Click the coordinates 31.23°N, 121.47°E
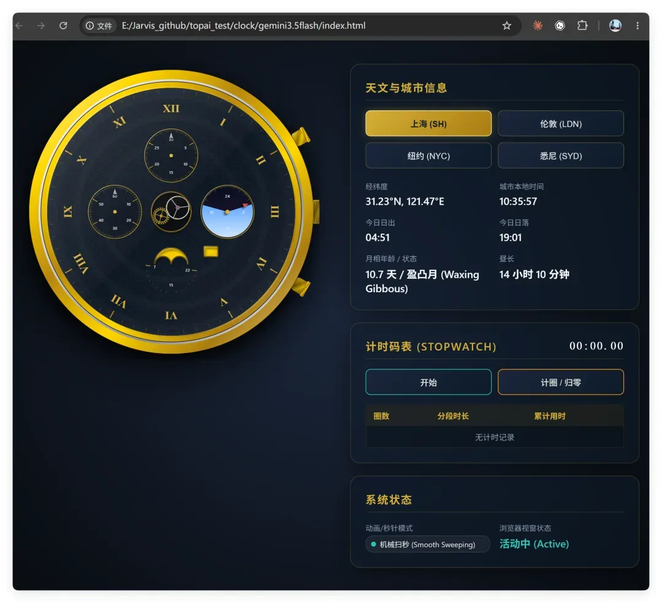The image size is (662, 603). (405, 201)
